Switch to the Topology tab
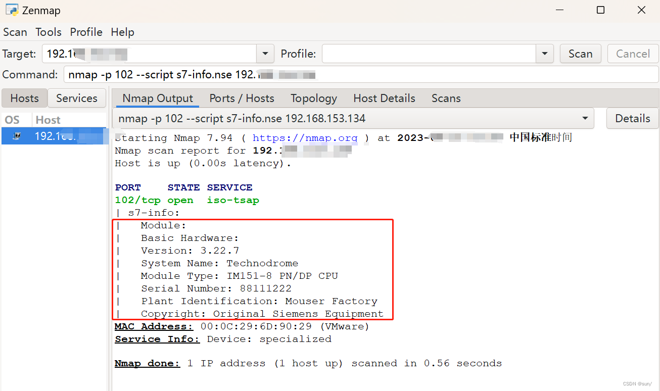 [313, 98]
